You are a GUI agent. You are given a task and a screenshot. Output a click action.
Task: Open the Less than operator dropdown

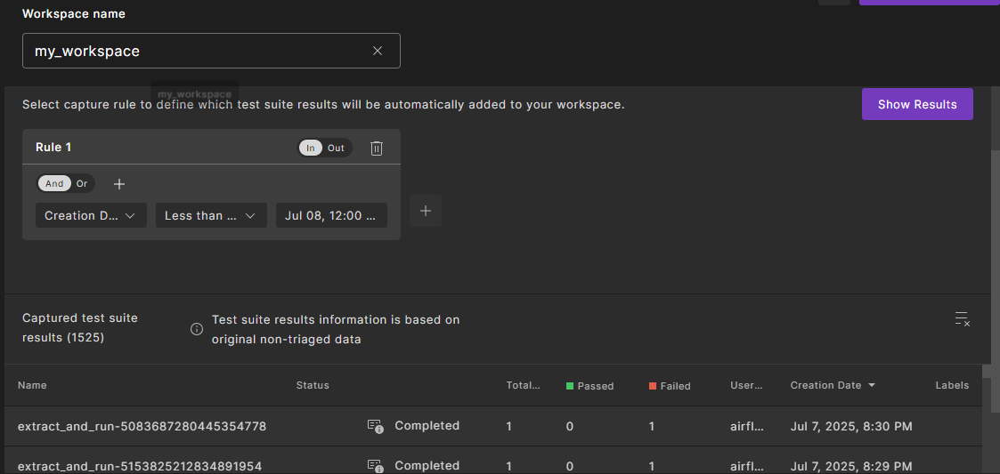[x=211, y=215]
